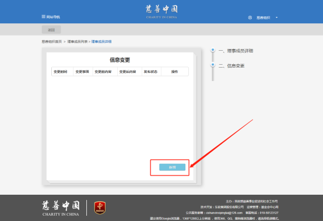The width and height of the screenshot is (323, 221).
Task: Go to 慈善组织首页 breadcrumb
Action: [52, 41]
